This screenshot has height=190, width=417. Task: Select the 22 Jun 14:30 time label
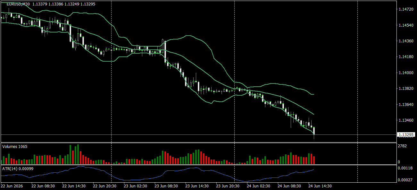pos(73,186)
